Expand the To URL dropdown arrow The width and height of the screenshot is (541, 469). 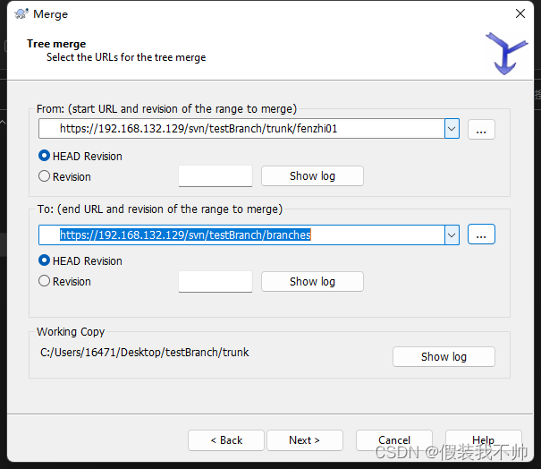452,235
